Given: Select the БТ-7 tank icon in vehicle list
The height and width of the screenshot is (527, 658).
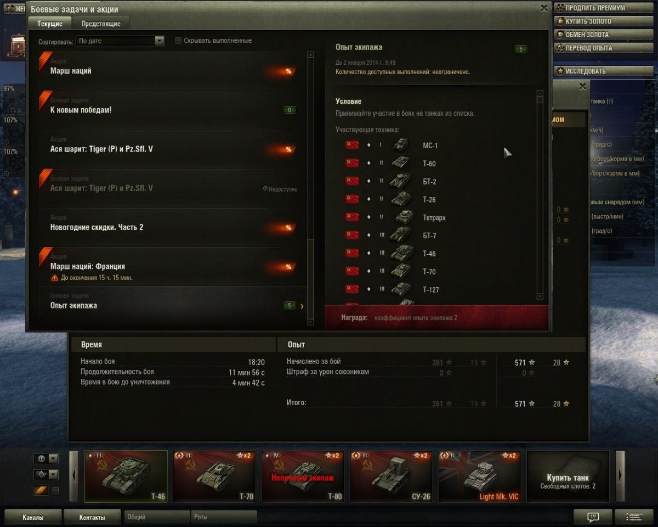Looking at the screenshot, I should pyautogui.click(x=401, y=236).
